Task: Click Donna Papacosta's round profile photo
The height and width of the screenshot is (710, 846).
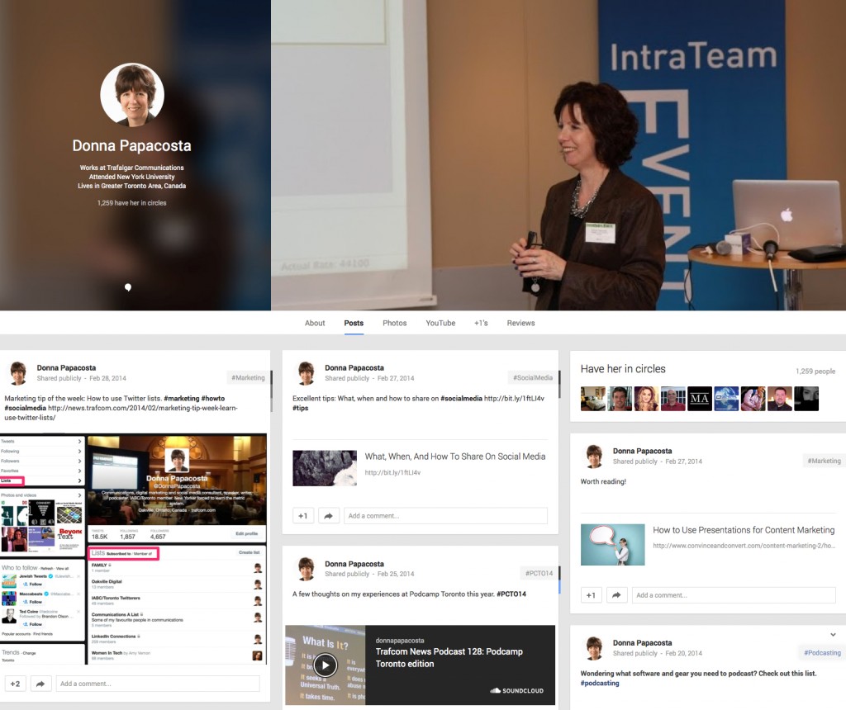Action: click(132, 95)
